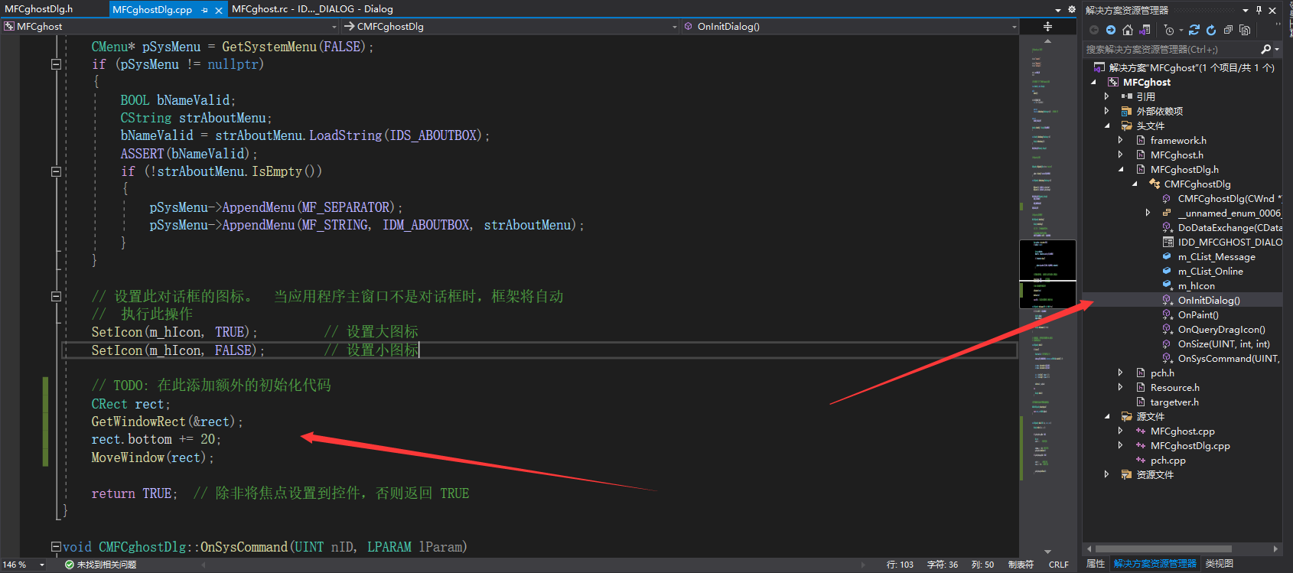Click the CRLF line ending indicator
1293x573 pixels.
[1059, 565]
